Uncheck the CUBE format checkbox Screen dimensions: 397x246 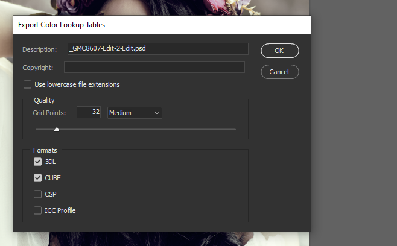[38, 178]
